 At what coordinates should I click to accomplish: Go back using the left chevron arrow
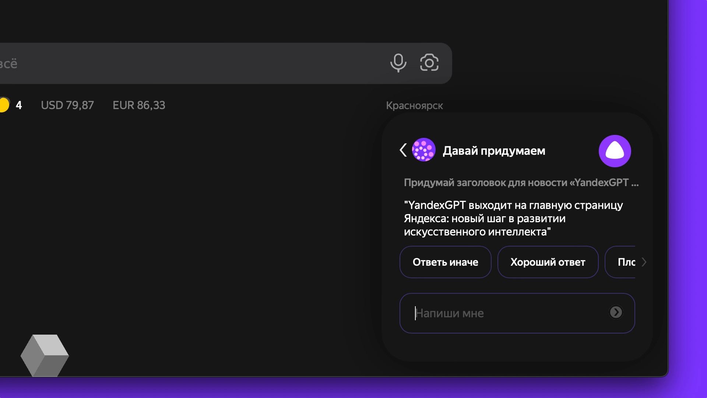(402, 150)
